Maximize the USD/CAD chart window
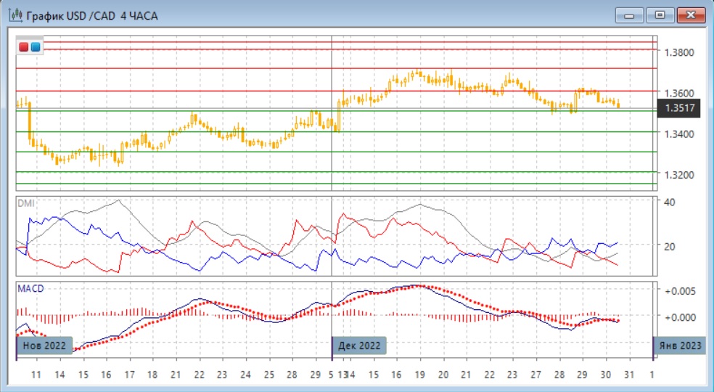The height and width of the screenshot is (392, 714). 660,15
